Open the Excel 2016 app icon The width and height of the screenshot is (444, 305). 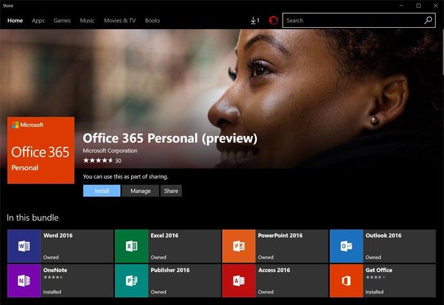click(131, 246)
